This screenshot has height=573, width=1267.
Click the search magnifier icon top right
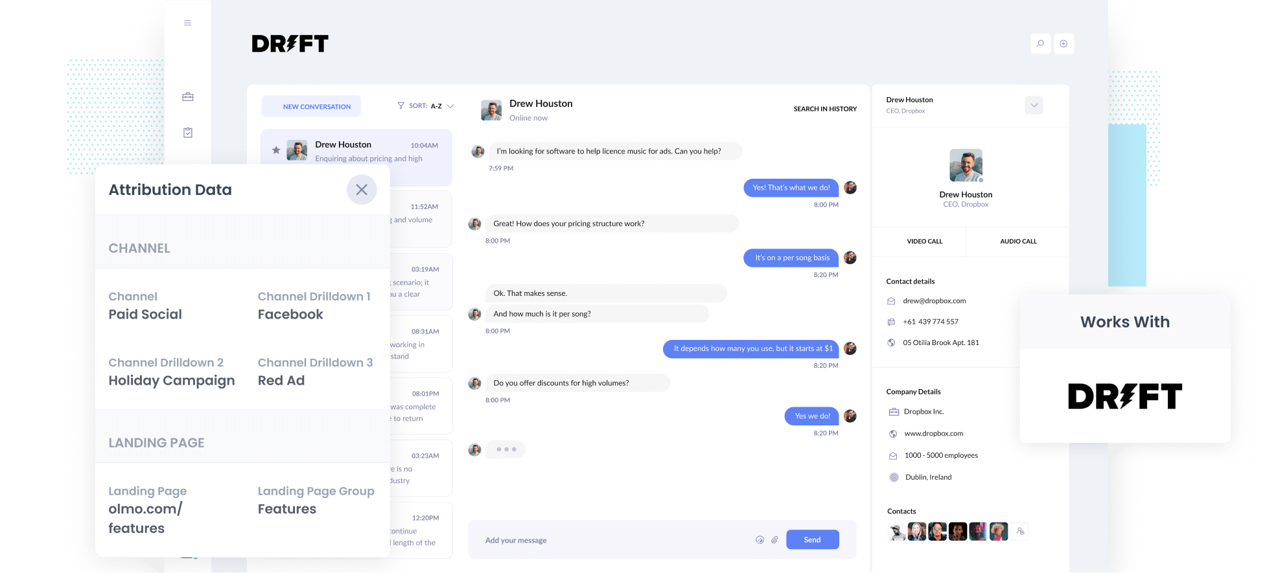tap(1040, 44)
